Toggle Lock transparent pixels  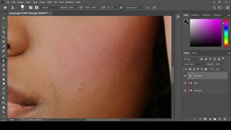(190, 69)
